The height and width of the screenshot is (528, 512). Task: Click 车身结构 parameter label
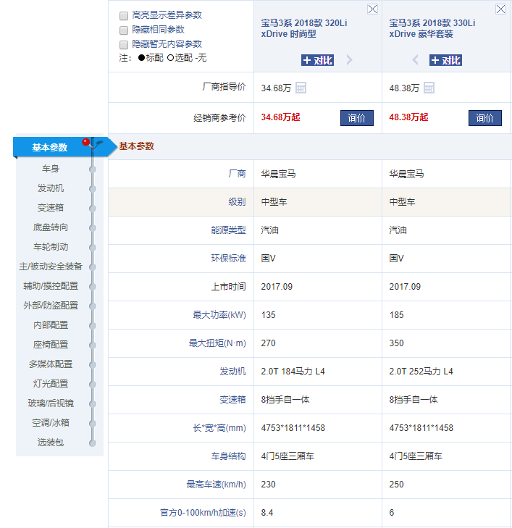point(228,456)
